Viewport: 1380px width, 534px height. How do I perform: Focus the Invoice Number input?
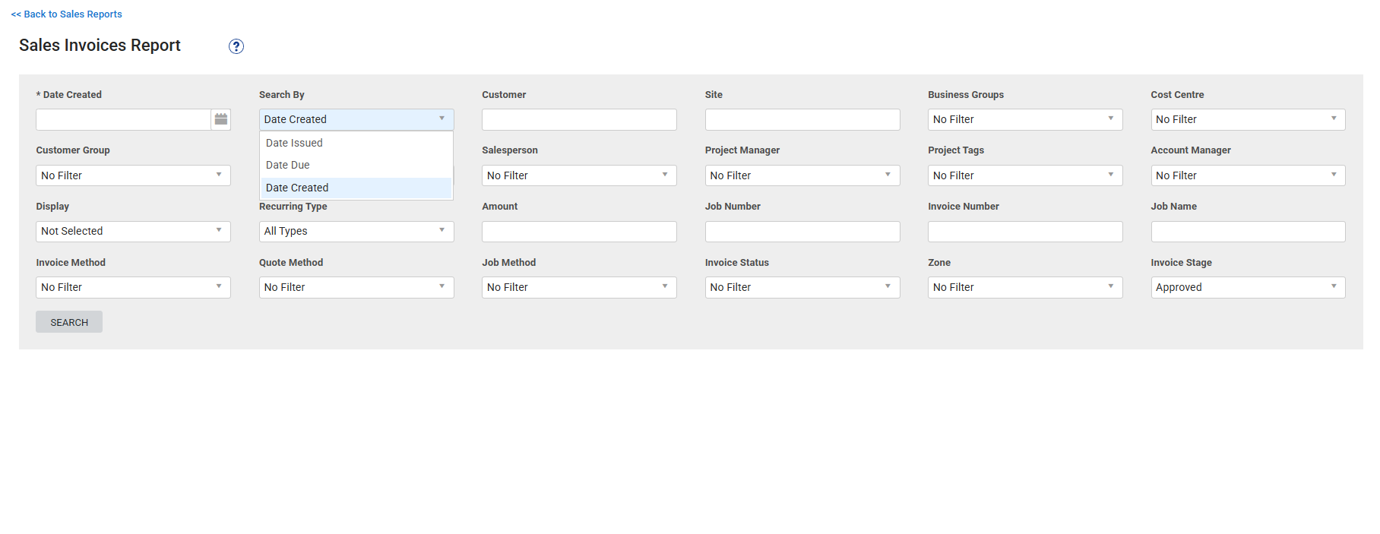(x=1024, y=231)
